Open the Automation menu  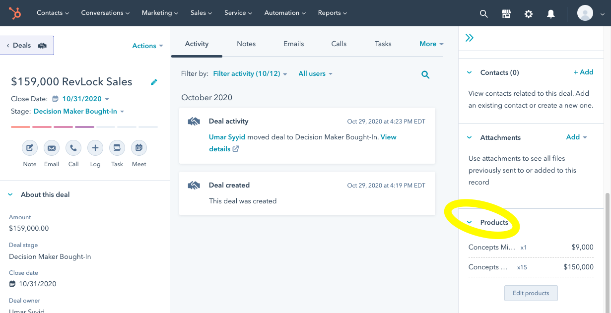(x=285, y=13)
